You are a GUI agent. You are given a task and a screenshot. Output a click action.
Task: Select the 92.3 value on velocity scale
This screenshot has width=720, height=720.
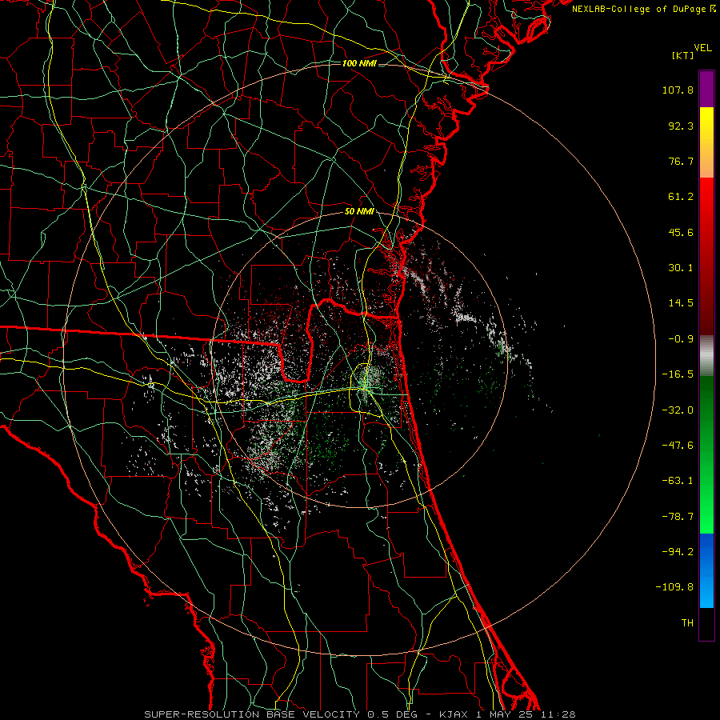(x=681, y=126)
